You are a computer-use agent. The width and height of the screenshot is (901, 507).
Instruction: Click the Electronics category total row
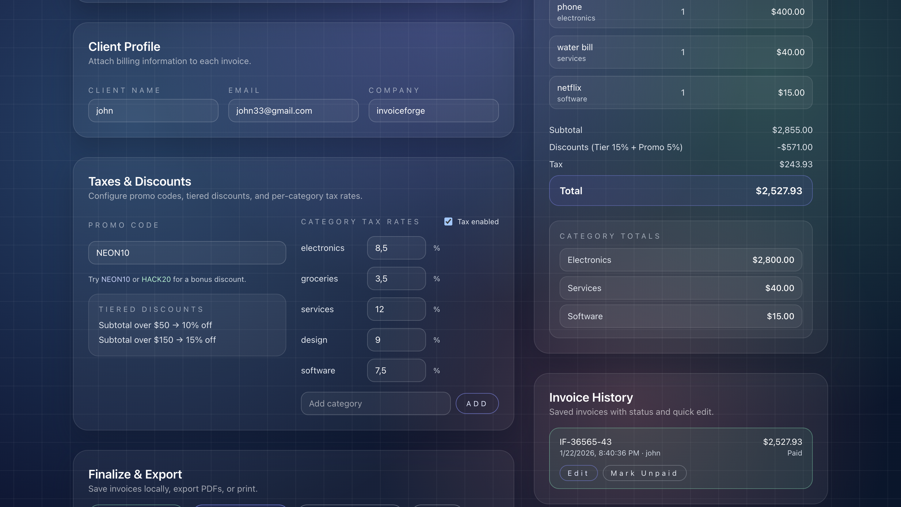(680, 260)
